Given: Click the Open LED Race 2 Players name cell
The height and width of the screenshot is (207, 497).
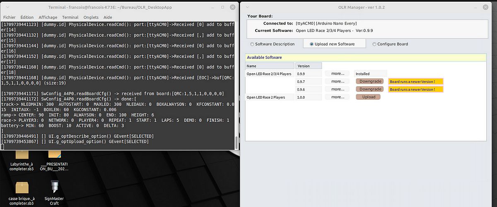Looking at the screenshot, I should tap(270, 97).
